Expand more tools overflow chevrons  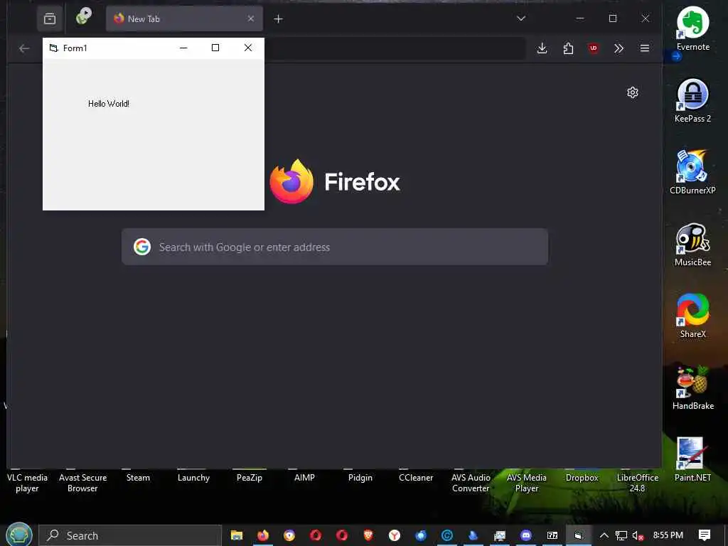pyautogui.click(x=619, y=48)
